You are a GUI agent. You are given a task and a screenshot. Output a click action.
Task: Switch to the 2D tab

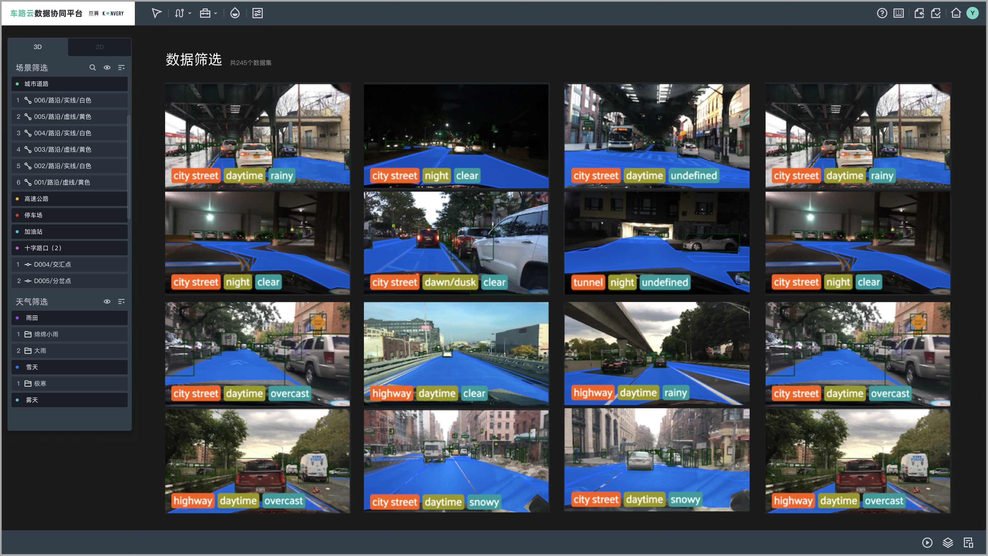pos(100,47)
